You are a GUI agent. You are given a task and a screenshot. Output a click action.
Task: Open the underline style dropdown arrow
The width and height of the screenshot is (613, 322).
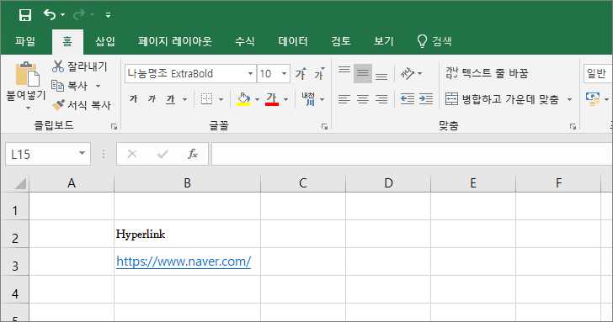point(184,99)
